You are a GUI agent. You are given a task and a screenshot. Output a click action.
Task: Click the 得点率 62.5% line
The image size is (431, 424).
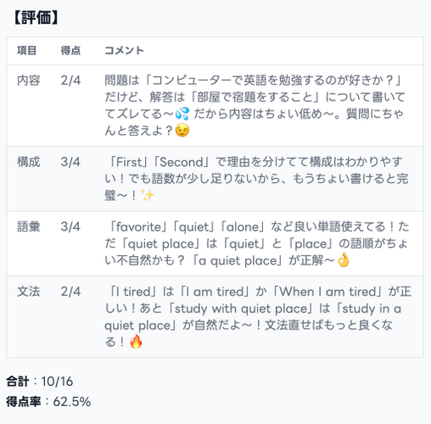[x=48, y=402]
